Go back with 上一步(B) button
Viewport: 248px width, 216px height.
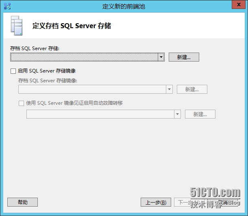click(156, 202)
